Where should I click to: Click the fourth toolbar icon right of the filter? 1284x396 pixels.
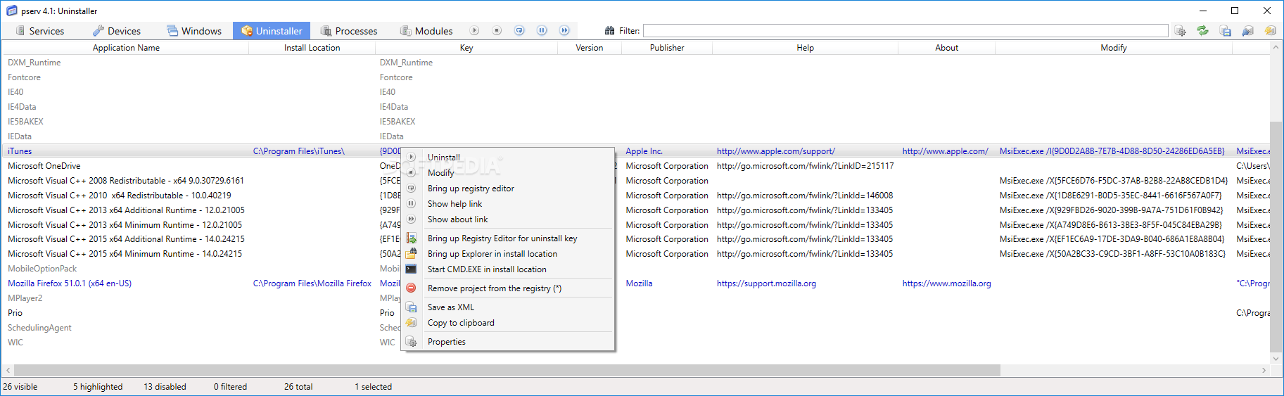coord(1248,31)
